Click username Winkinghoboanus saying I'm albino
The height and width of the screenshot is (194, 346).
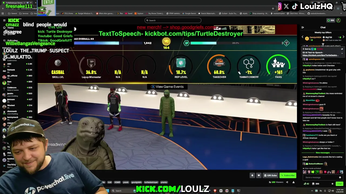point(311,83)
